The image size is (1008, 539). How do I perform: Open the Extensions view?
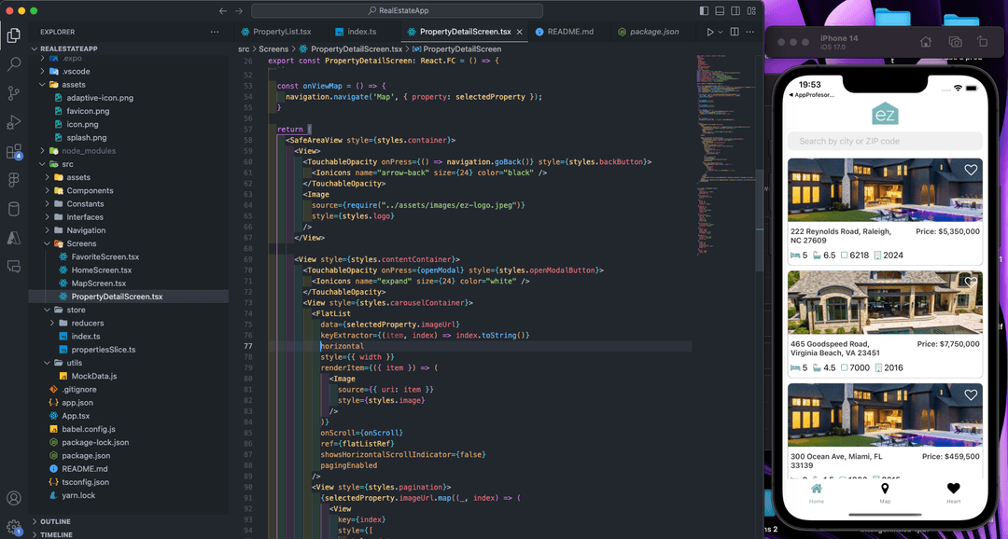click(x=14, y=151)
